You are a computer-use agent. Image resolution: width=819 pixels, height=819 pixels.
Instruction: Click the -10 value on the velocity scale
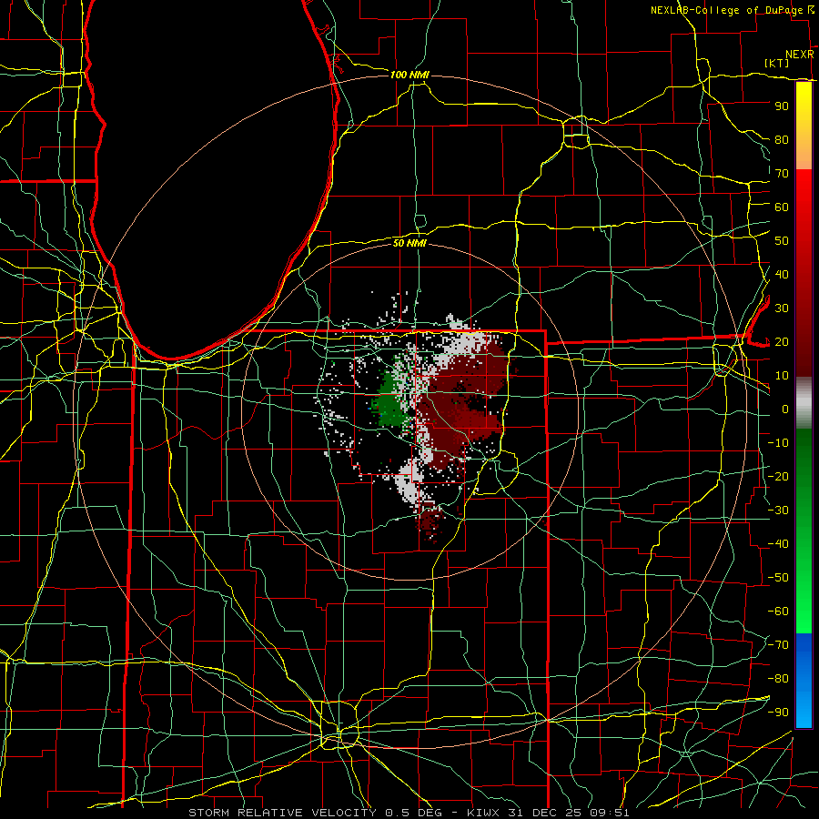coord(778,443)
